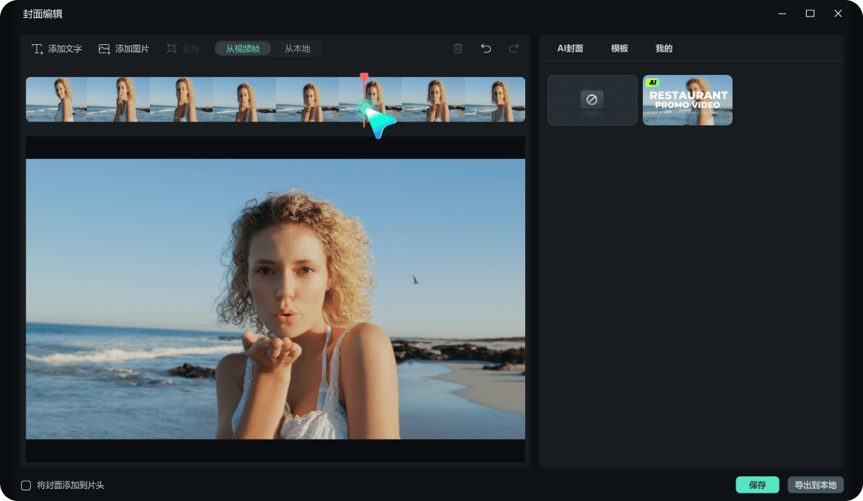Open the Mine (我的) tab
The width and height of the screenshot is (863, 501).
664,49
